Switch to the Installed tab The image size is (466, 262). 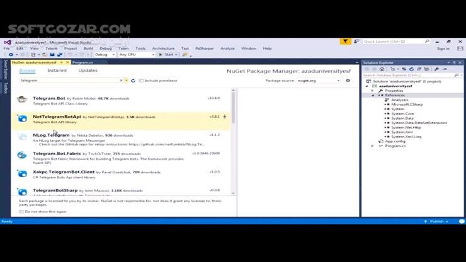pyautogui.click(x=57, y=71)
